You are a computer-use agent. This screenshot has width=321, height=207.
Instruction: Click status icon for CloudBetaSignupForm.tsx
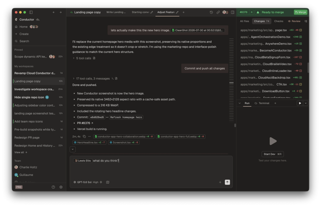click(300, 57)
